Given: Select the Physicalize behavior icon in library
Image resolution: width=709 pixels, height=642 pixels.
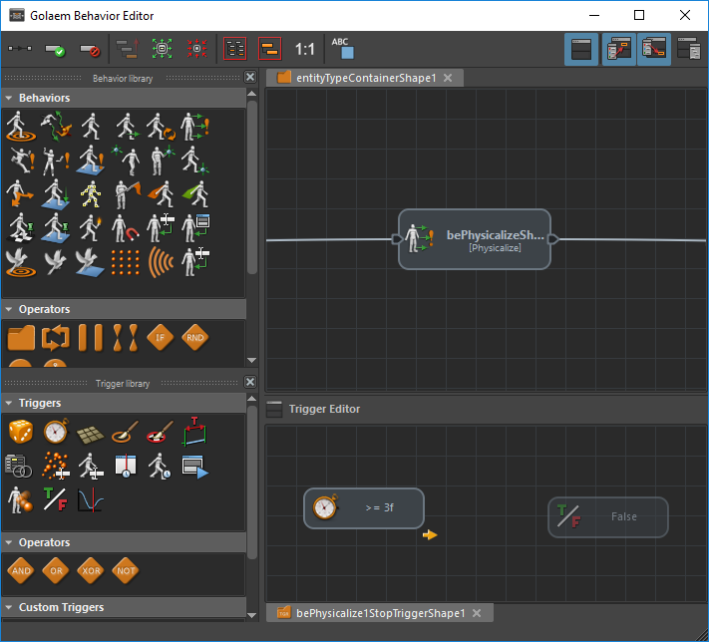Looking at the screenshot, I should [194, 127].
